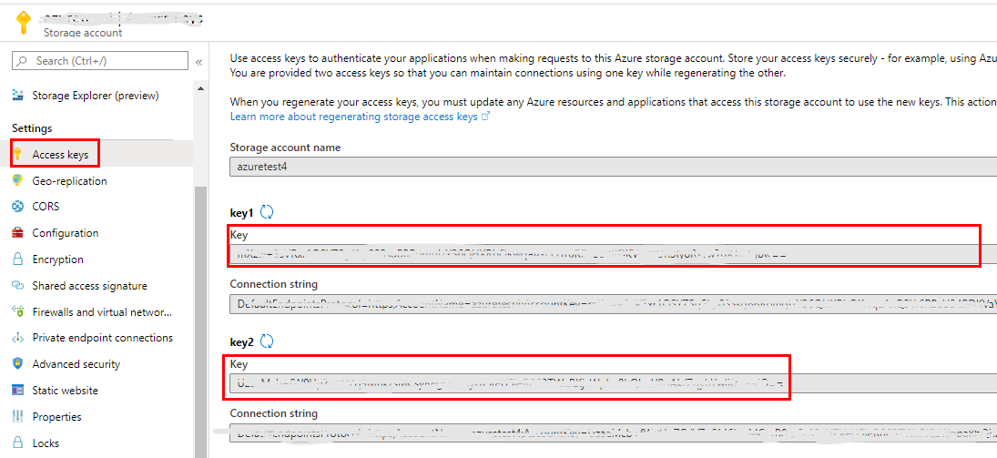Click the Storage account name field azuretest4

pos(613,168)
